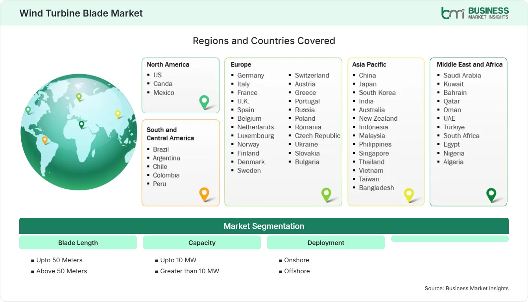Select 'Mexico' in the North America list
528x302 pixels.
pyautogui.click(x=164, y=92)
